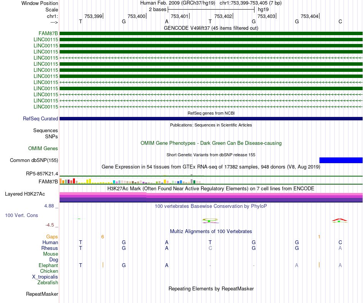The height and width of the screenshot is (303, 363).
Task: Click the FAM87B GTEx expression label
Action: click(x=48, y=182)
